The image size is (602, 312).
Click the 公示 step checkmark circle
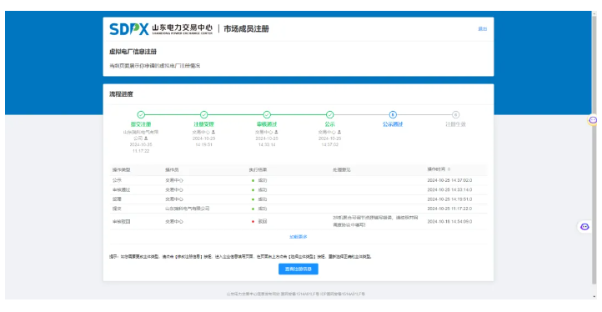click(330, 114)
